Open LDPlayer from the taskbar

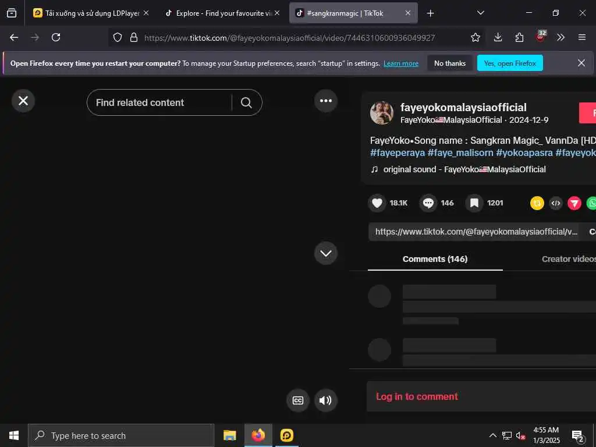pyautogui.click(x=286, y=435)
